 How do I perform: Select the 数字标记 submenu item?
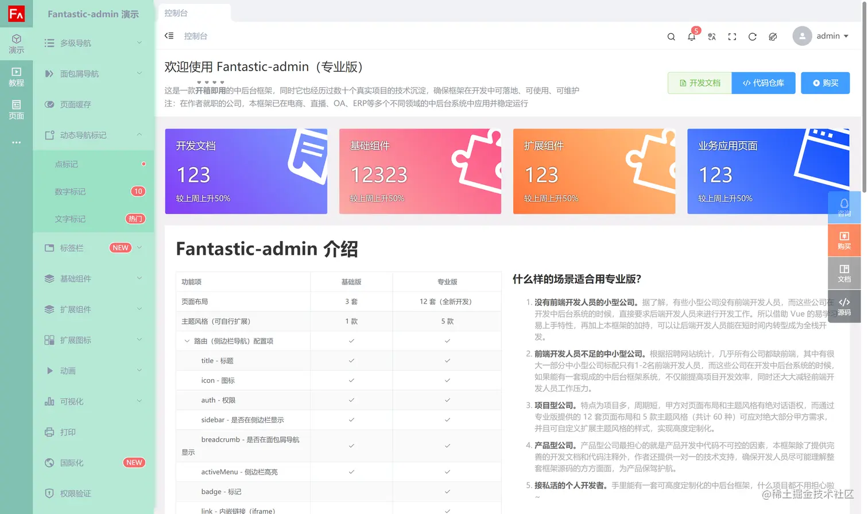(x=94, y=192)
